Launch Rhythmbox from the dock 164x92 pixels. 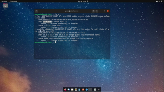pos(76,90)
